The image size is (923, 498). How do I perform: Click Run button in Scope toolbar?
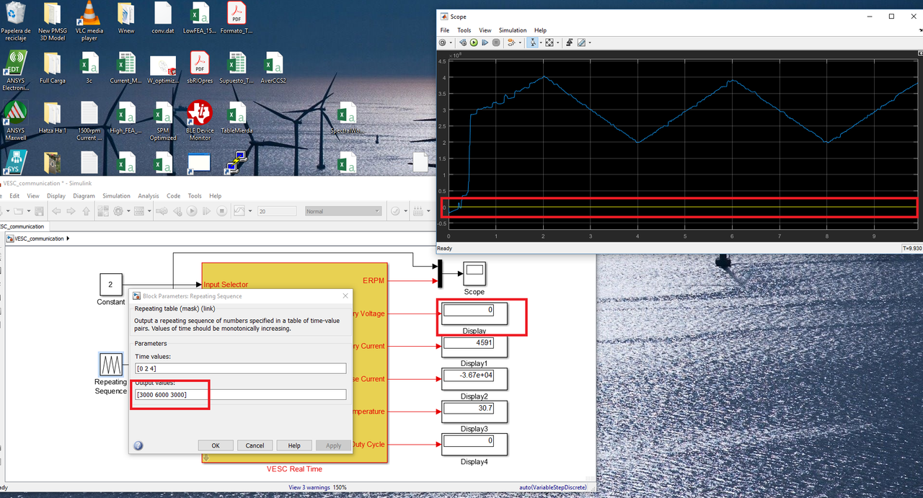pos(474,43)
